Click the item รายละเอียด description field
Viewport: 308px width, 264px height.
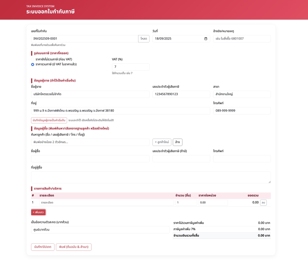[107, 203]
